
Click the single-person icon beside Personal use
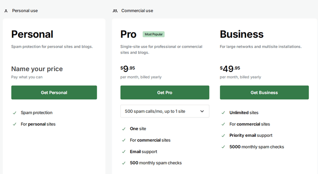pos(6,11)
